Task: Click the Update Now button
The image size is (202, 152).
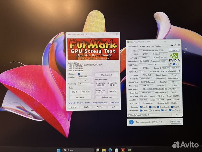Action: (x=176, y=122)
